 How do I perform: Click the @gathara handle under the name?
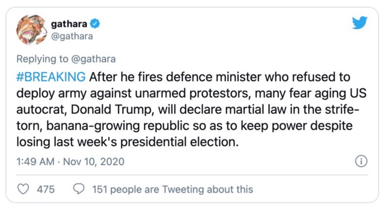(x=72, y=36)
